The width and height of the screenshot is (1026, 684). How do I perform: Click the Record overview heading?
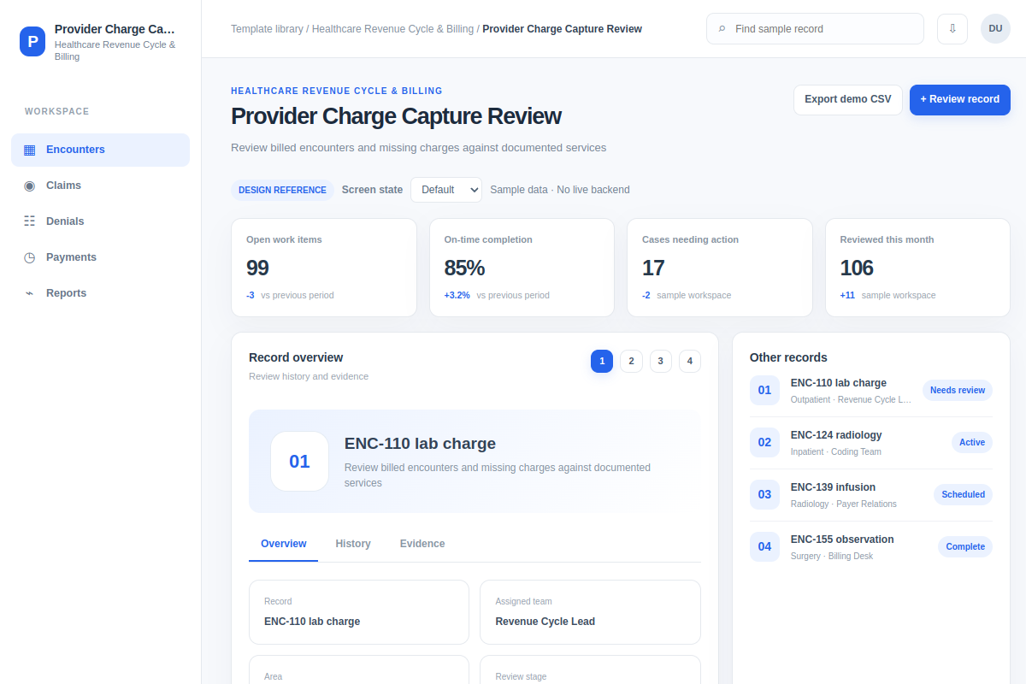pyautogui.click(x=296, y=357)
